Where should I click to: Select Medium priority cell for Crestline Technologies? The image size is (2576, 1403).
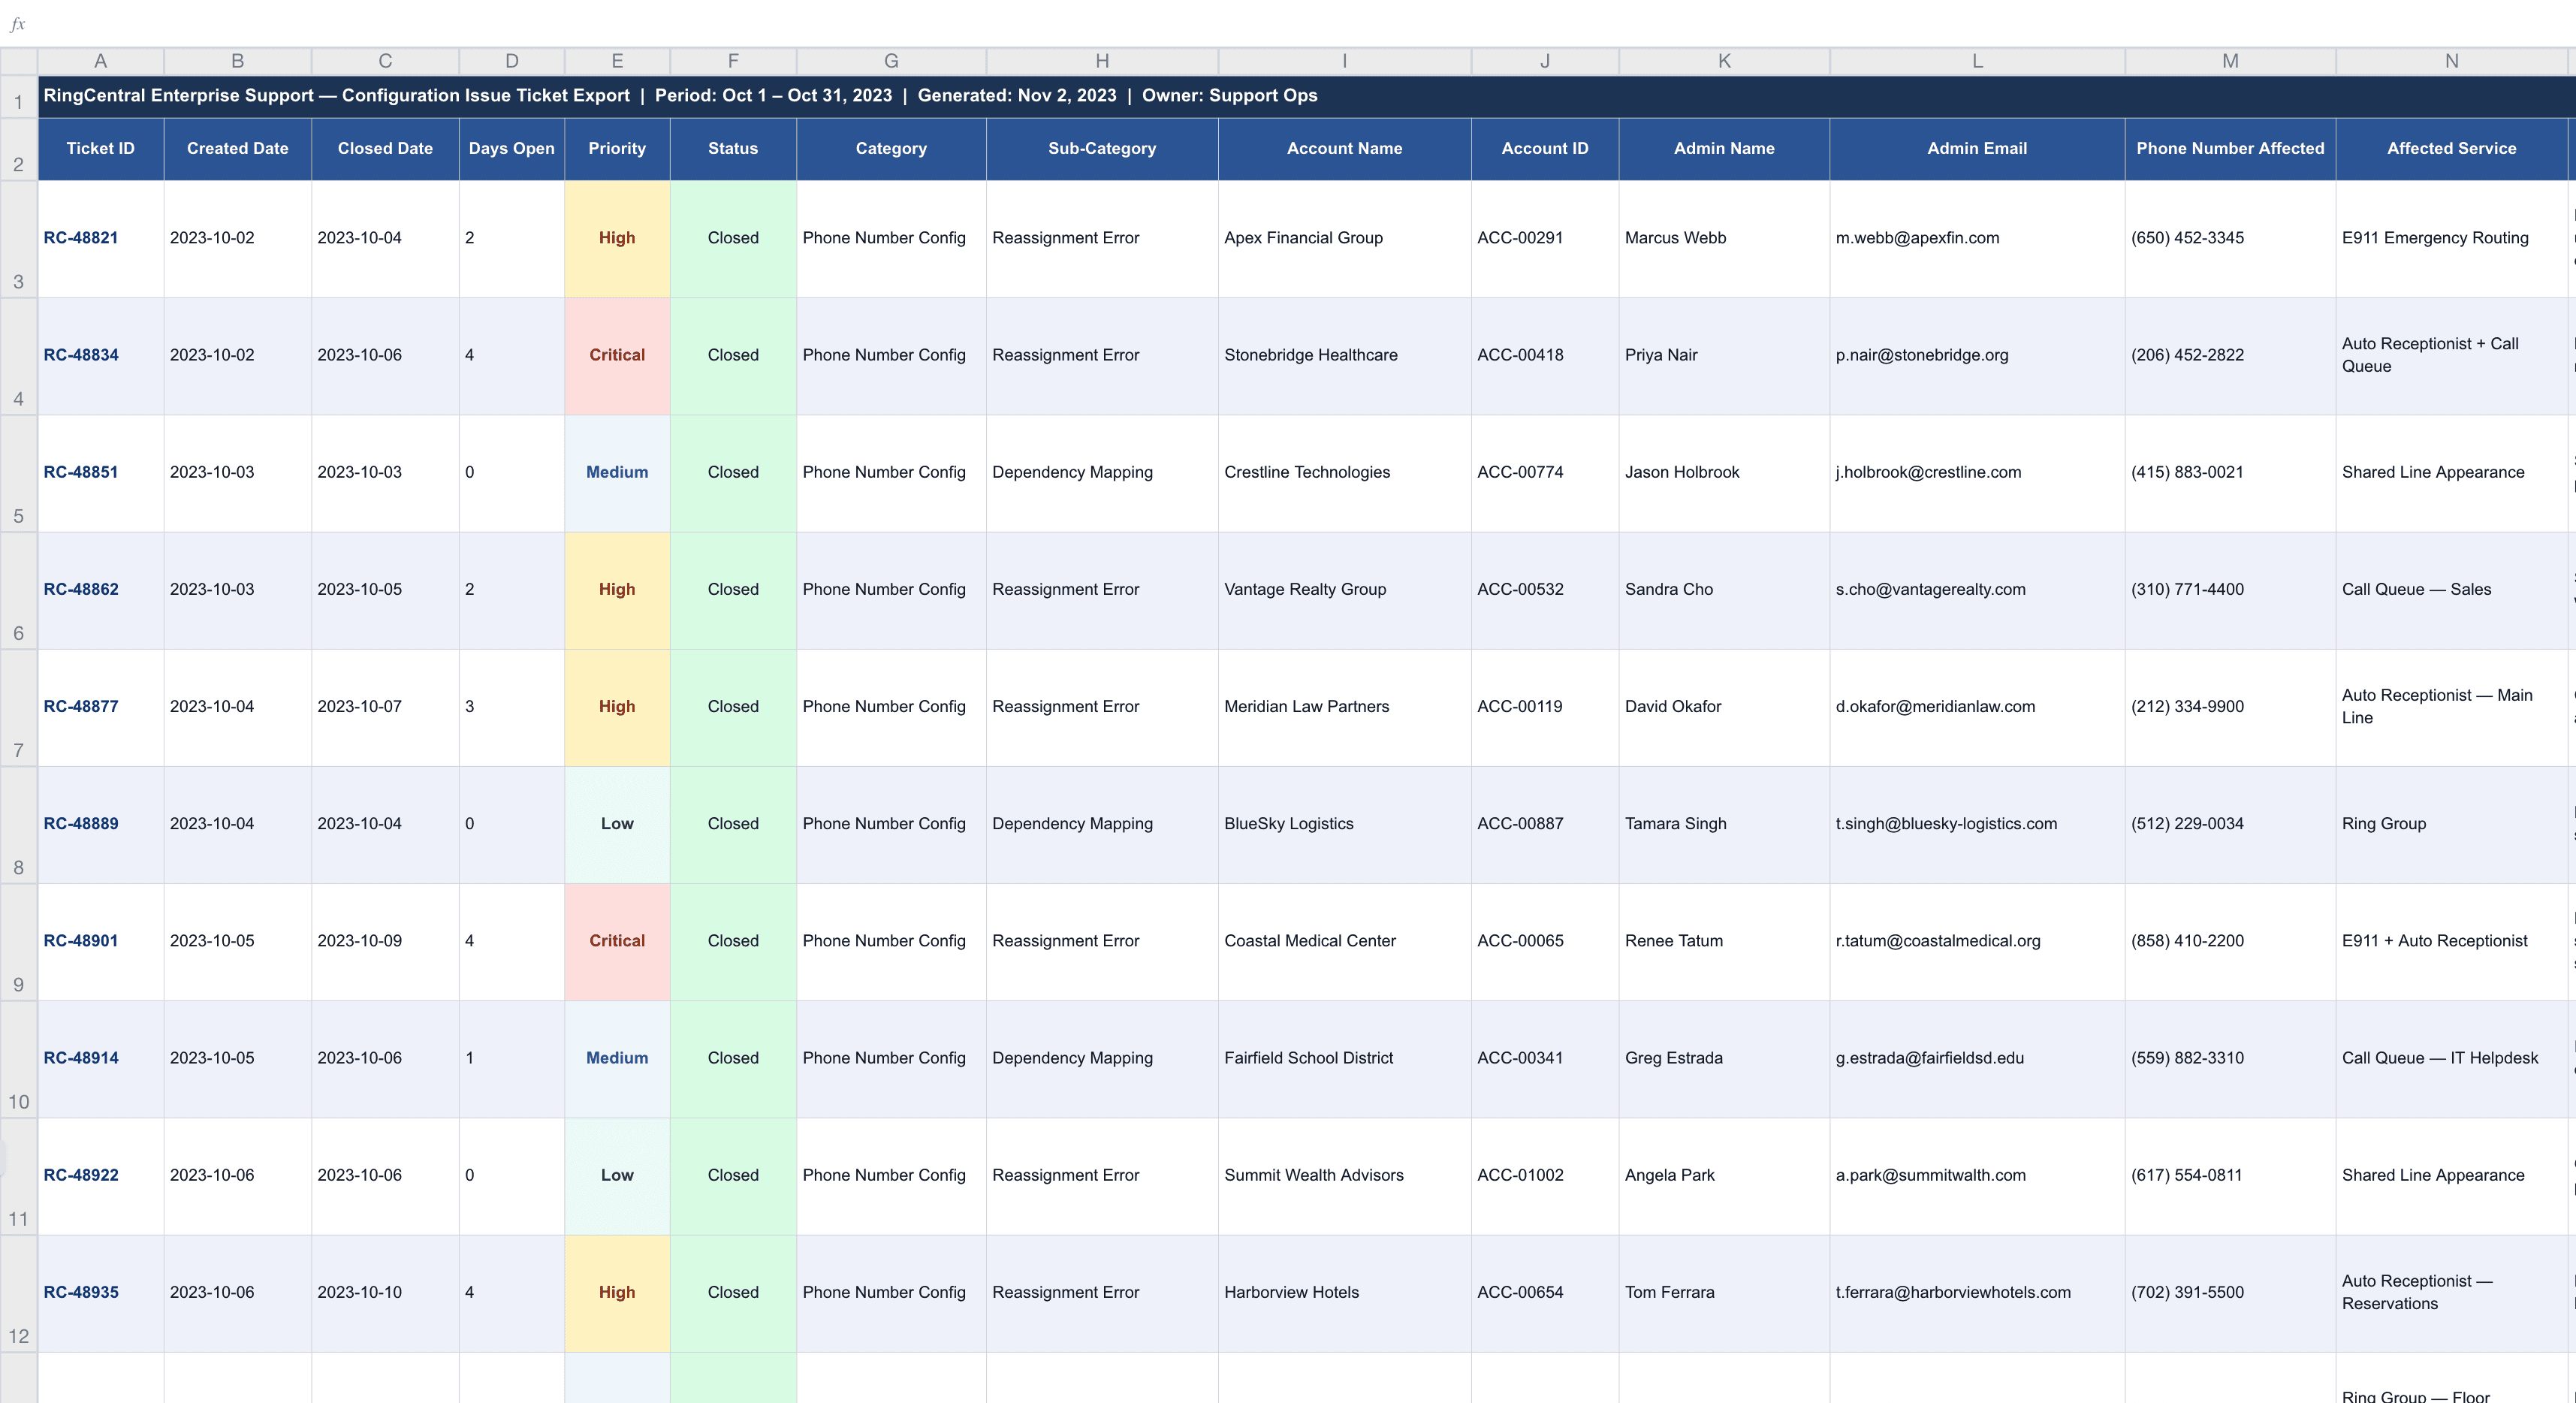[617, 472]
